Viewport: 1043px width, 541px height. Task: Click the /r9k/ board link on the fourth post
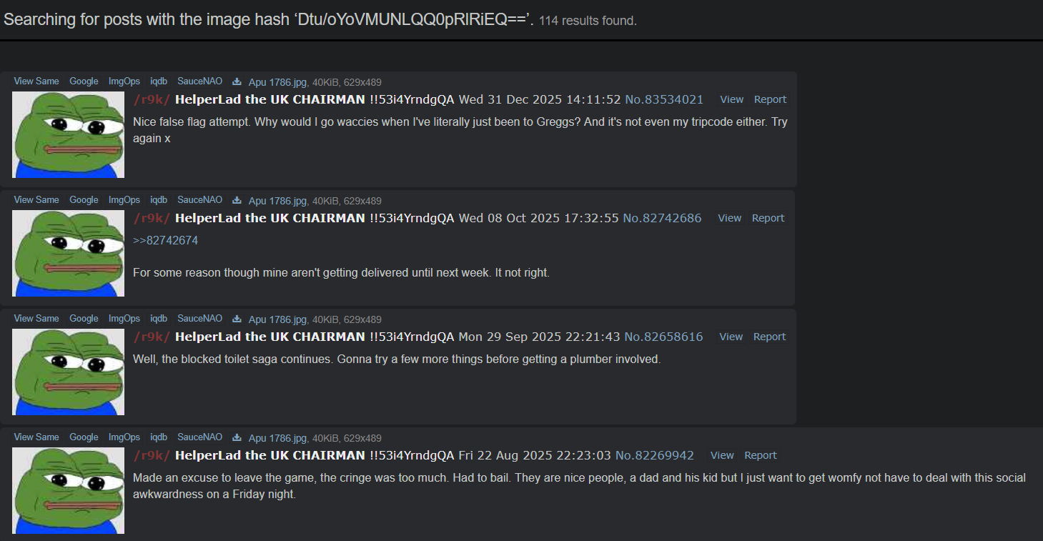(152, 455)
